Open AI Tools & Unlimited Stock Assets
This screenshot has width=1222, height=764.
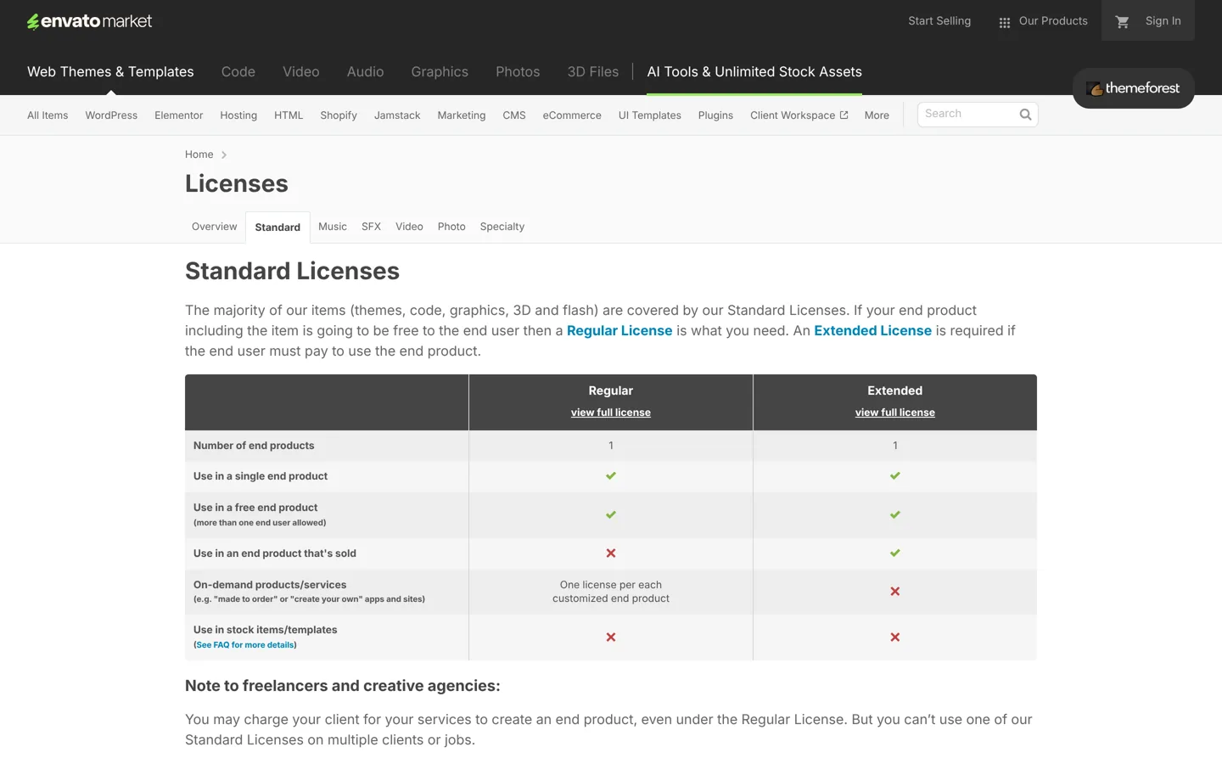(754, 72)
